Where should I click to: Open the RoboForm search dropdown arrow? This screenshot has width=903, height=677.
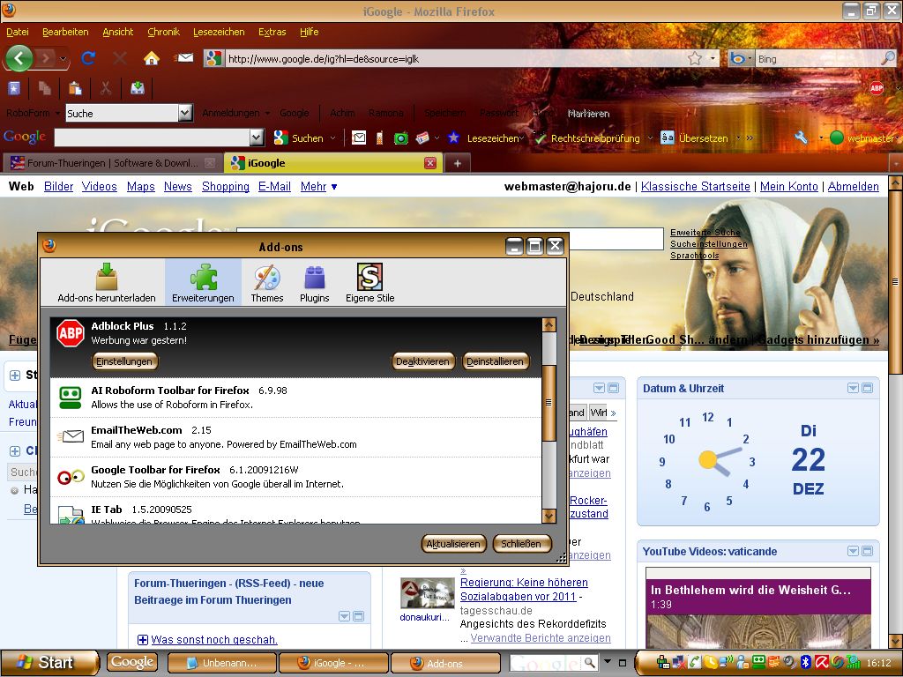(185, 113)
